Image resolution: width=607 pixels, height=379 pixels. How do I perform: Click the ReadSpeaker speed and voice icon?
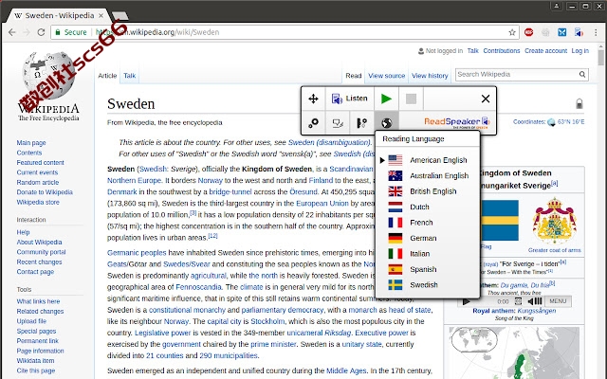tap(361, 123)
